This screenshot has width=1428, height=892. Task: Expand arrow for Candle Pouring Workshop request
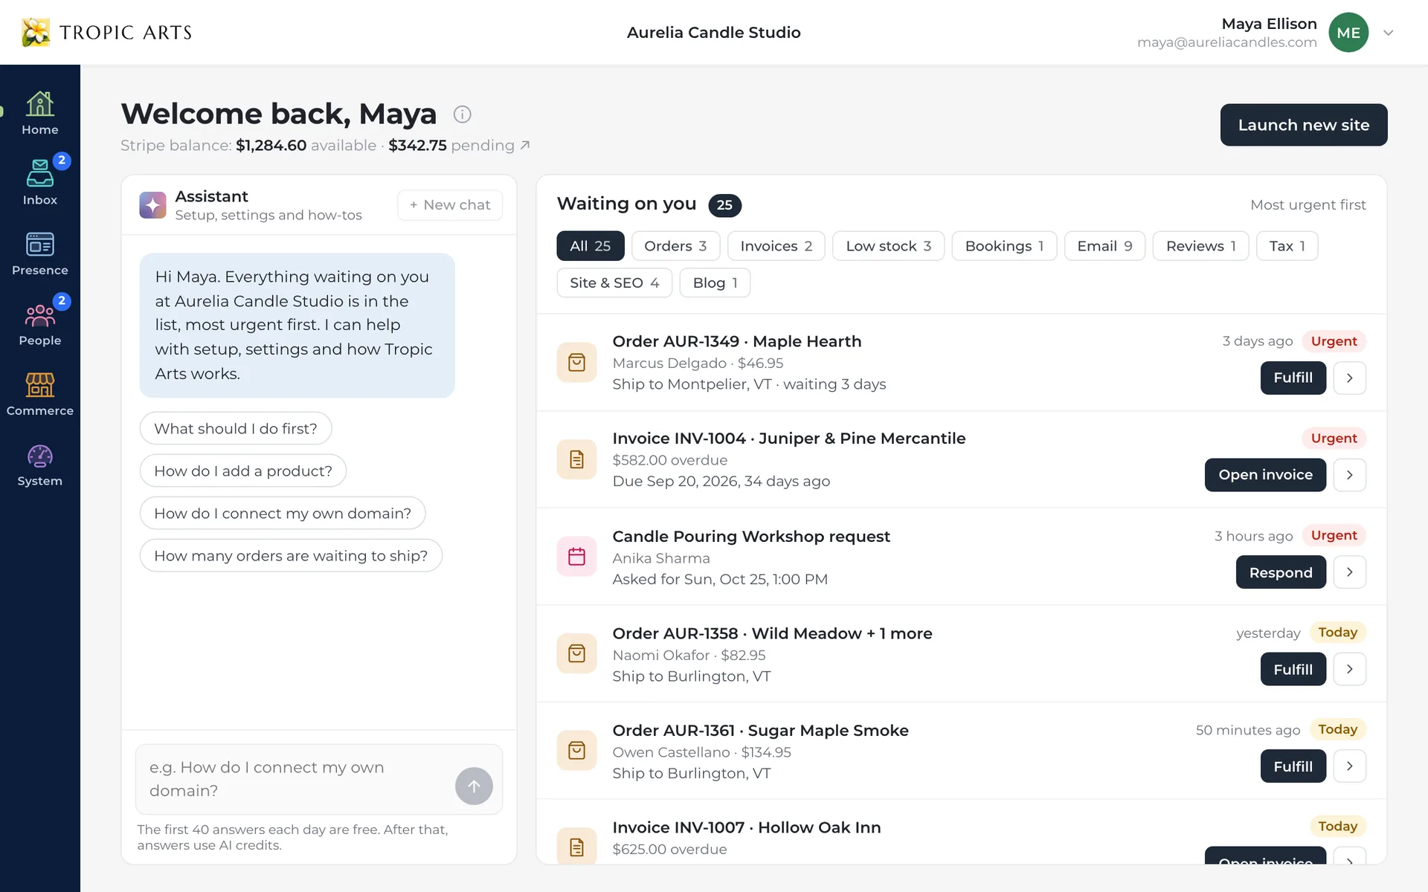click(1349, 572)
